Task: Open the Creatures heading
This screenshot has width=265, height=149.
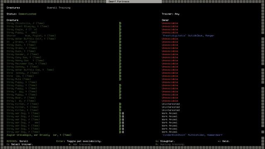Action: [x=13, y=8]
